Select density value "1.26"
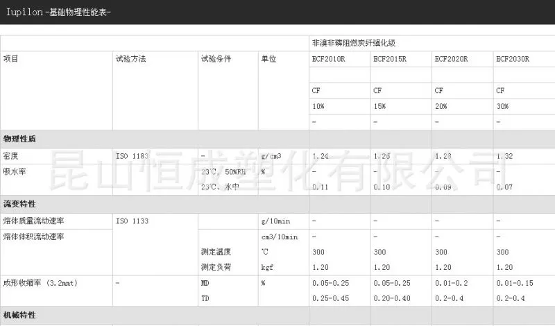 [x=382, y=156]
